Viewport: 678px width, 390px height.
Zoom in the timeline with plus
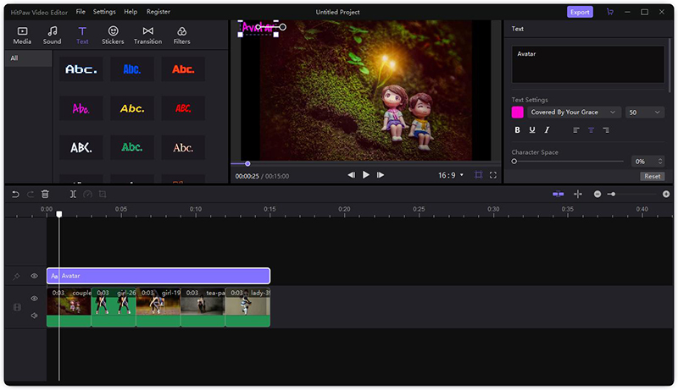[666, 194]
